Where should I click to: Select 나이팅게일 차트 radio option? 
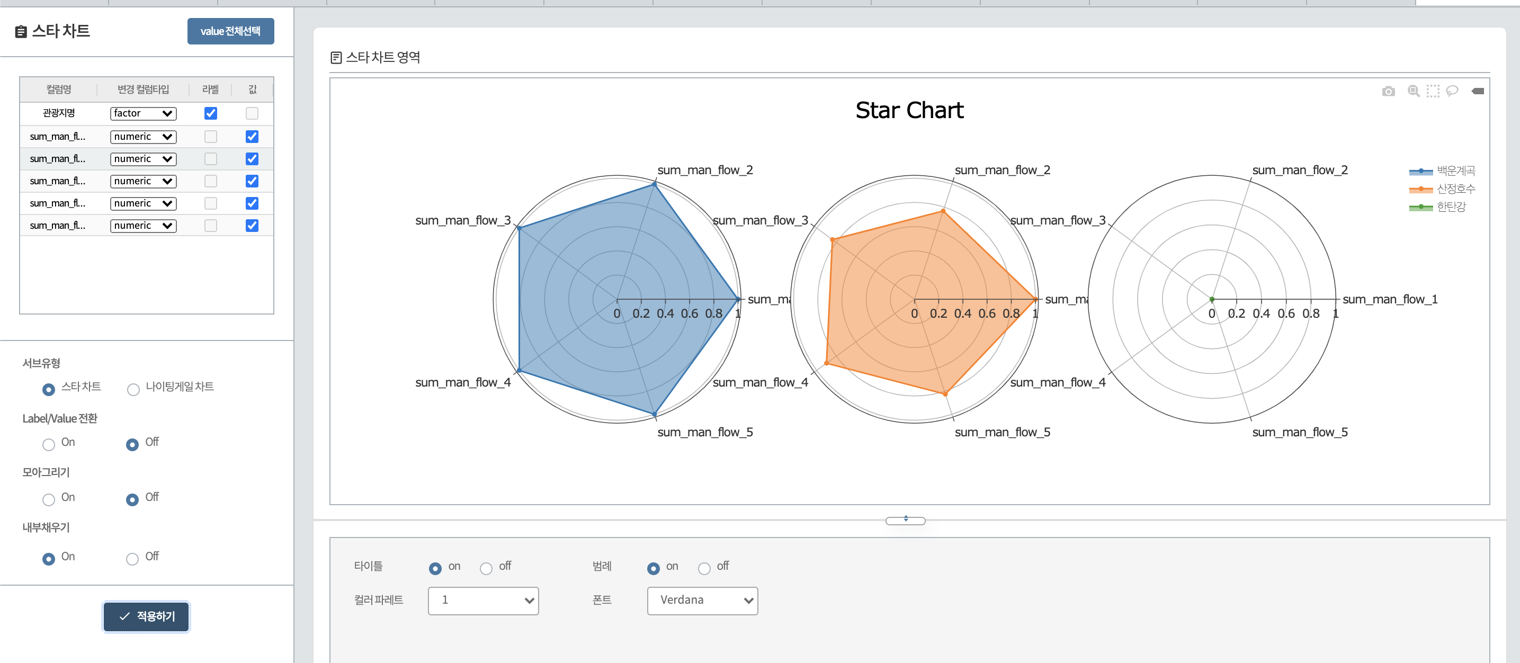[133, 389]
